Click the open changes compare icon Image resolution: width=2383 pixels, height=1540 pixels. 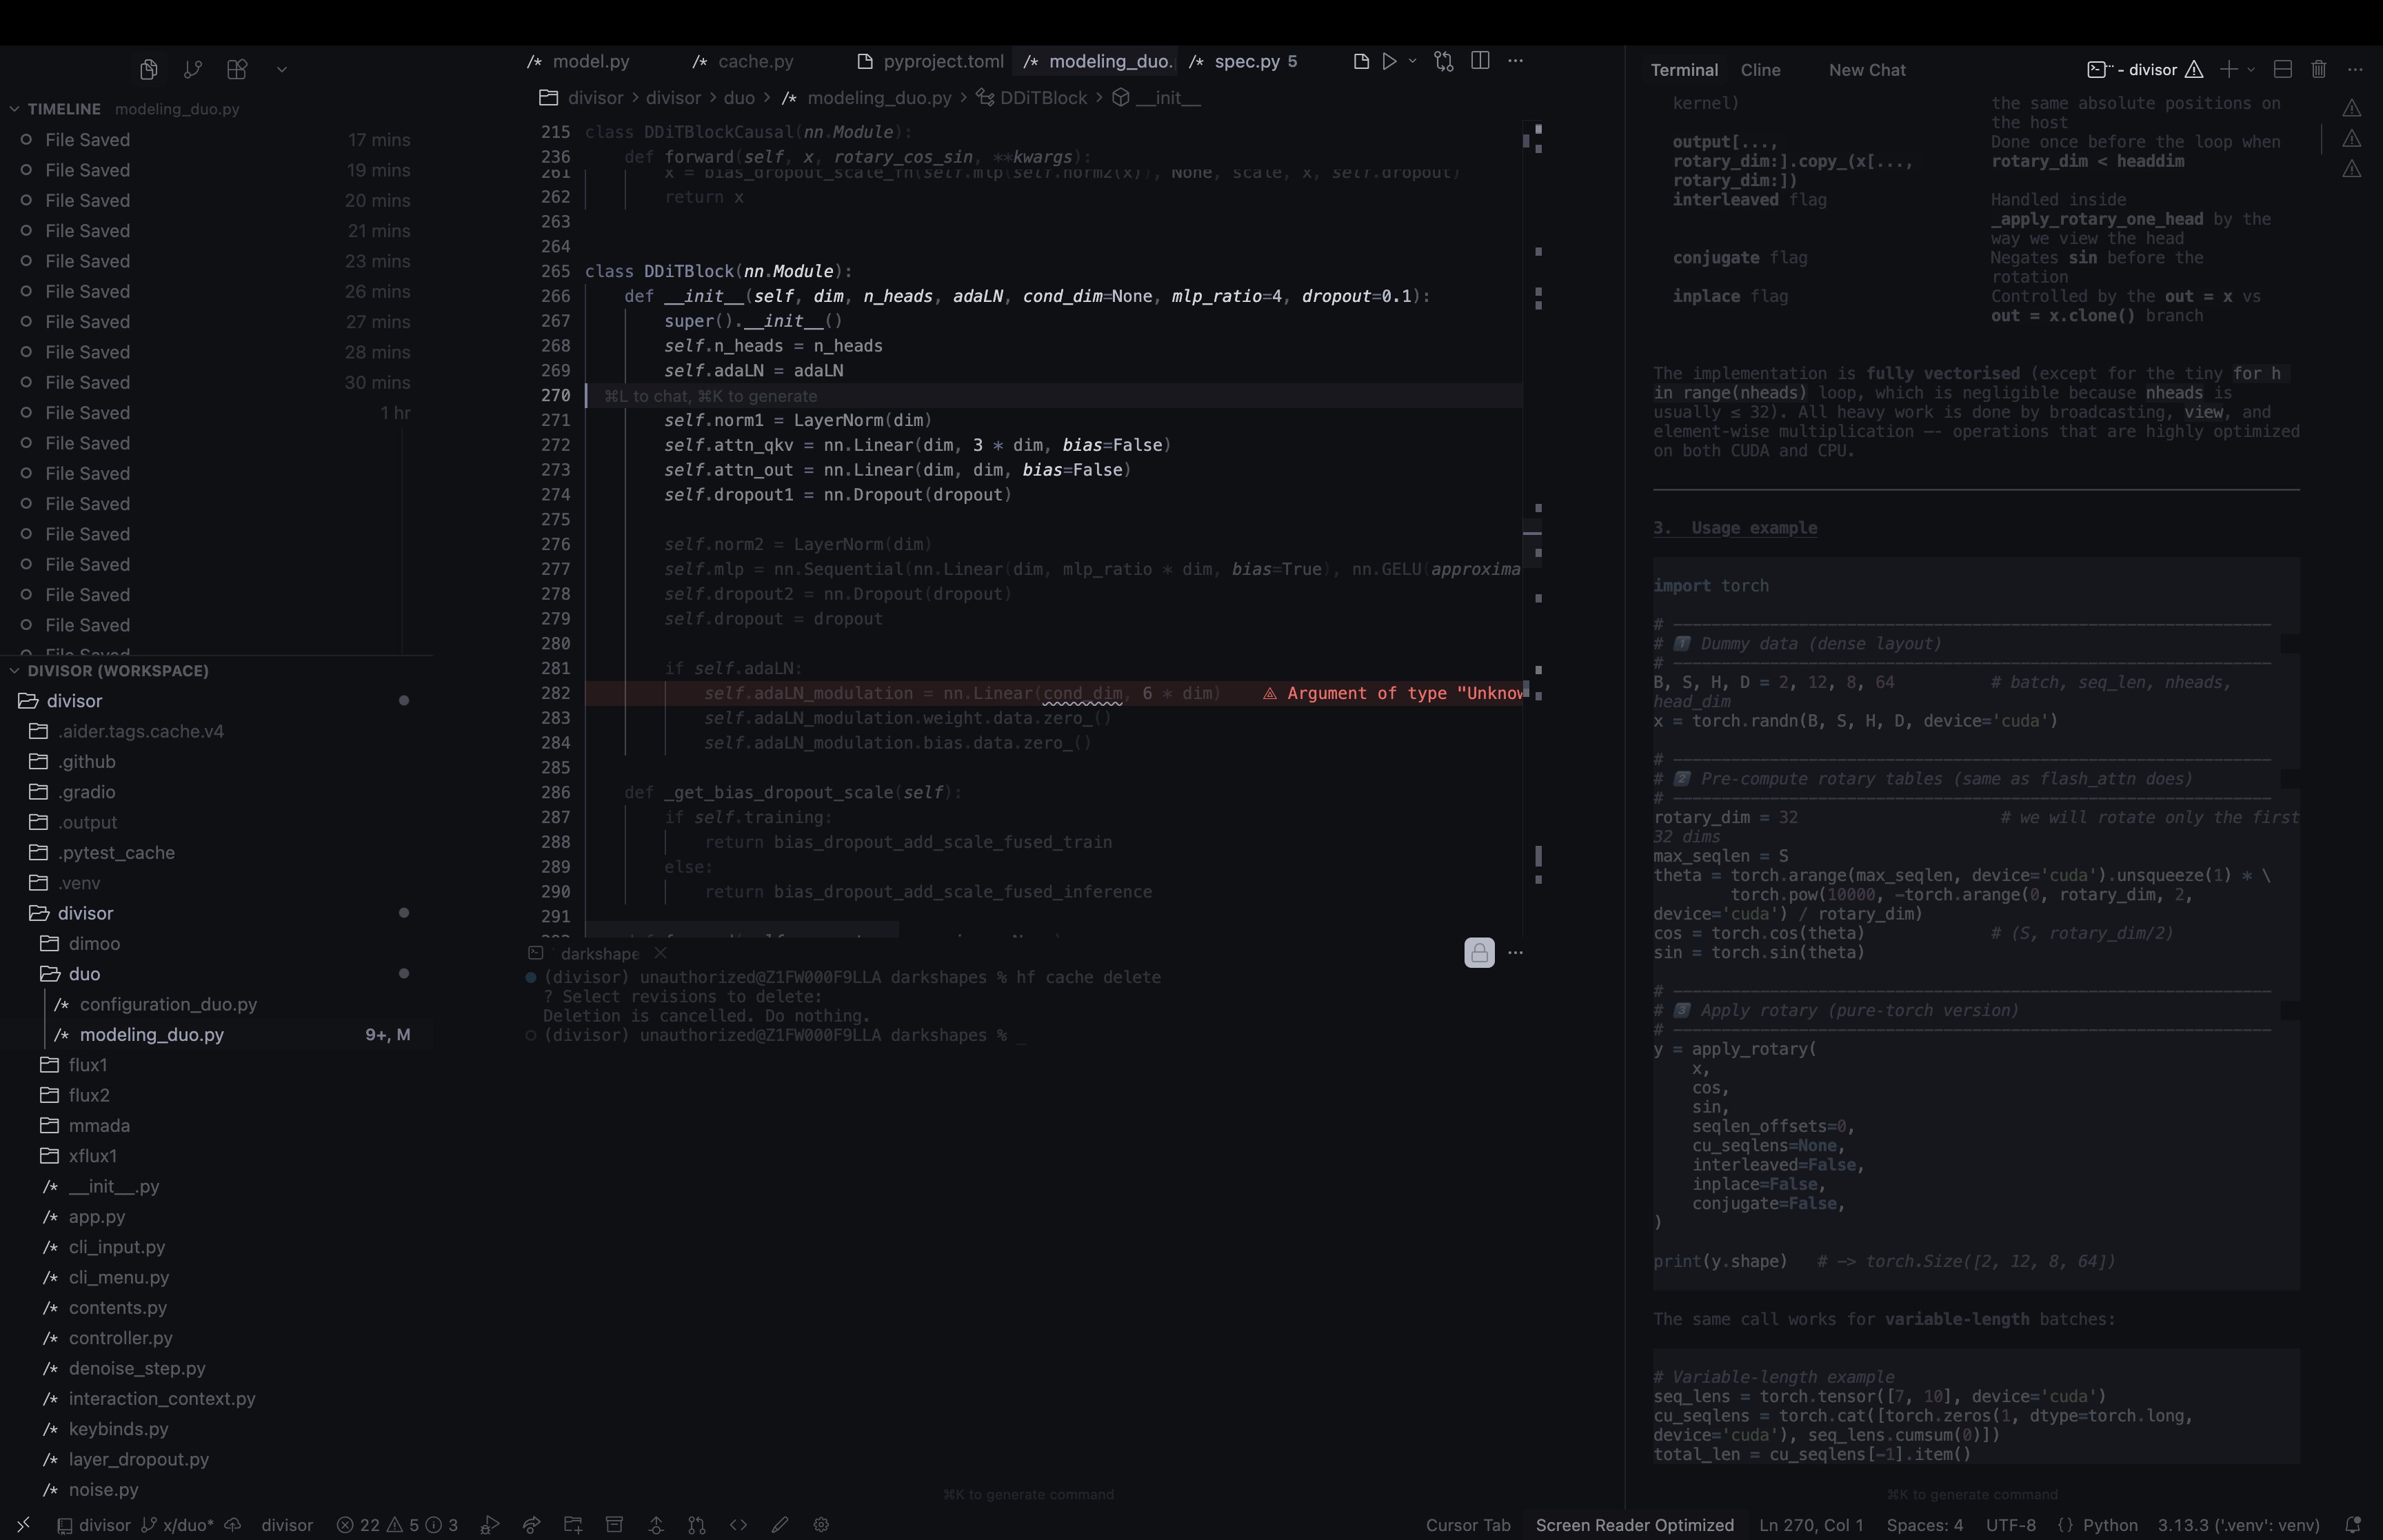(x=1443, y=61)
